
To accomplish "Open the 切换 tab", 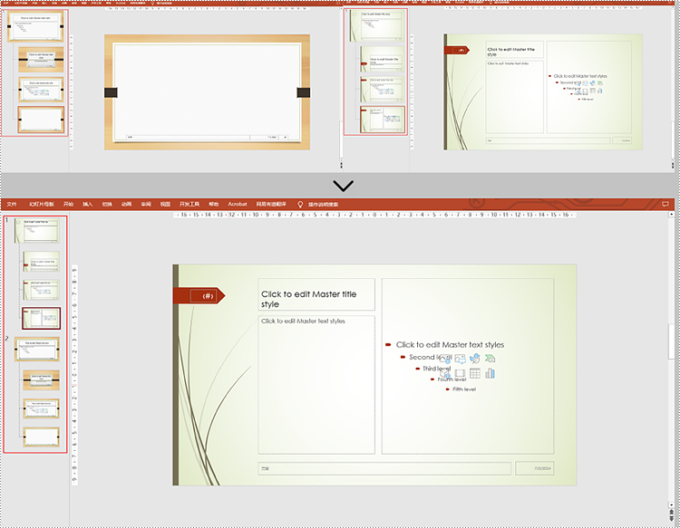I will [x=107, y=204].
